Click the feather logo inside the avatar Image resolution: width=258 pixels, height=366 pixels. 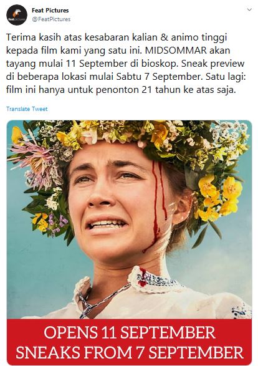[17, 13]
